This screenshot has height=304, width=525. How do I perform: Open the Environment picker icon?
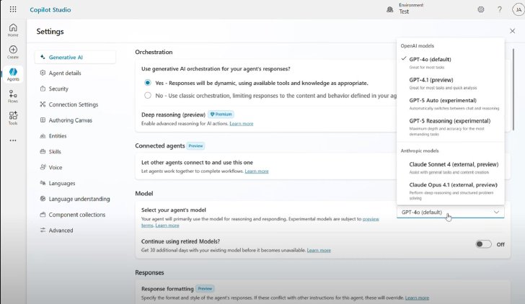[x=390, y=9]
